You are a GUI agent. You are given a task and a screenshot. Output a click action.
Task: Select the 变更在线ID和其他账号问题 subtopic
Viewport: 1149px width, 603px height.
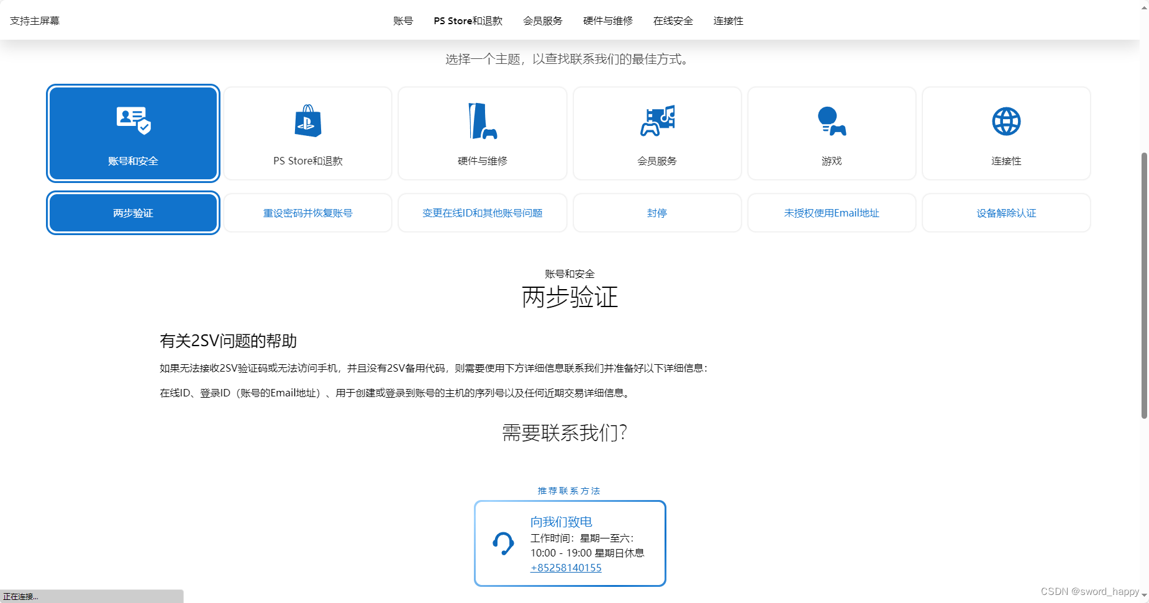pos(483,213)
